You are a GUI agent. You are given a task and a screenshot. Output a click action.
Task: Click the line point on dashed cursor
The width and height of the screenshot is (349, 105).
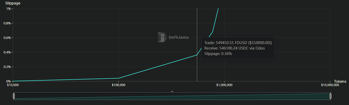pos(197,55)
